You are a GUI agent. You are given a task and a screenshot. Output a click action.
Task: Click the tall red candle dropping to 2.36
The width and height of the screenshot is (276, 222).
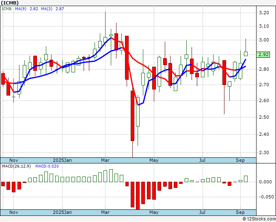132,115
